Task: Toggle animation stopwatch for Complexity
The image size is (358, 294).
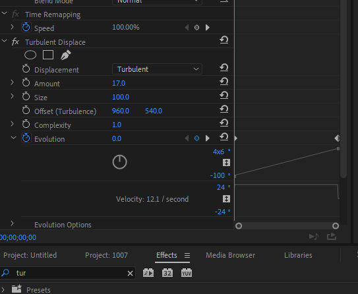Action: [26, 125]
